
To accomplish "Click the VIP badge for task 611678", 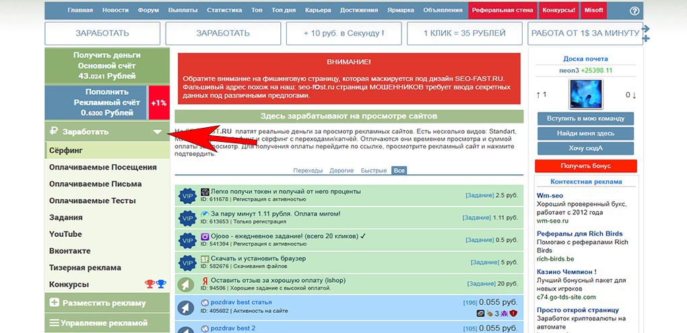I will click(187, 196).
